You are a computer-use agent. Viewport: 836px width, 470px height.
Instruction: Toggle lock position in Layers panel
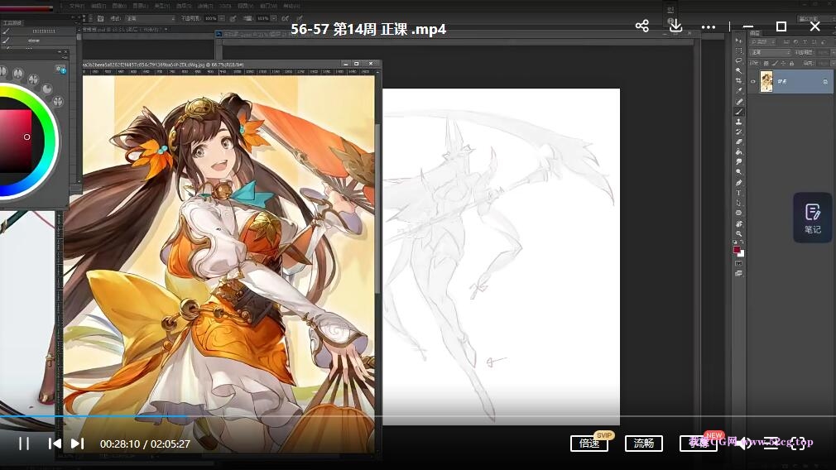(783, 63)
